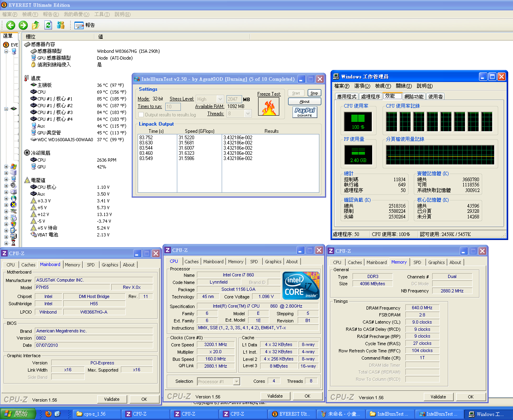Collapse the computer node in EVEREST tree
The width and height of the screenshot is (513, 420).
pyautogui.click(x=6, y=51)
